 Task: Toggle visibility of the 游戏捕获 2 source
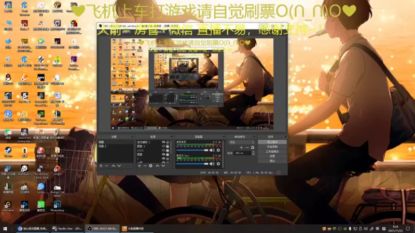coord(163,142)
